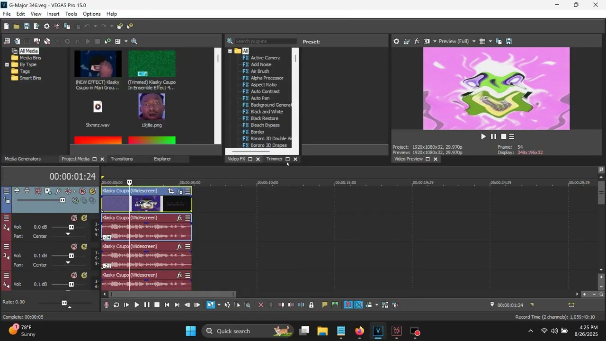This screenshot has width=606, height=341.
Task: Open Video Preview properties gear
Action: [396, 41]
